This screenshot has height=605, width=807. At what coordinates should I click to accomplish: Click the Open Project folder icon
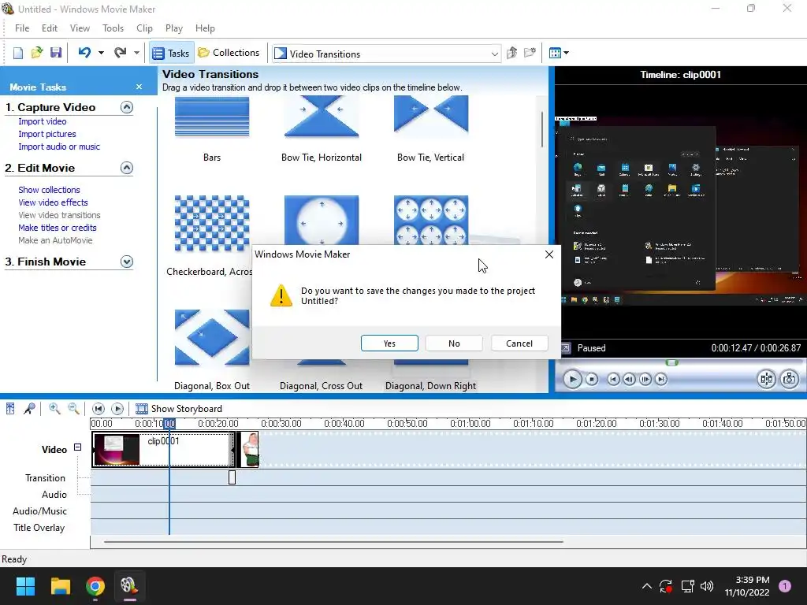point(36,53)
